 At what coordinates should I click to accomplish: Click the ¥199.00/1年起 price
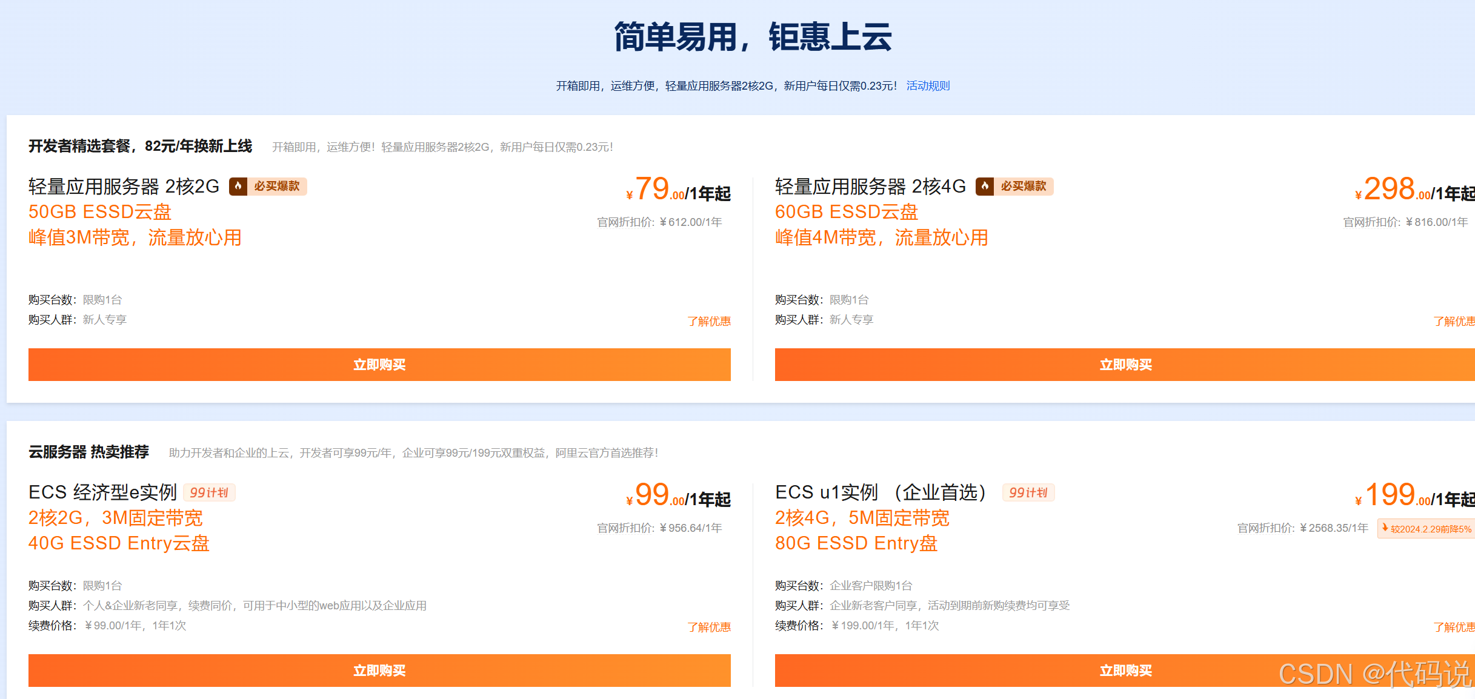[1415, 495]
